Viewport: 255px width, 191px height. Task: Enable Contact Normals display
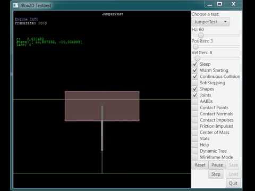pos(195,114)
